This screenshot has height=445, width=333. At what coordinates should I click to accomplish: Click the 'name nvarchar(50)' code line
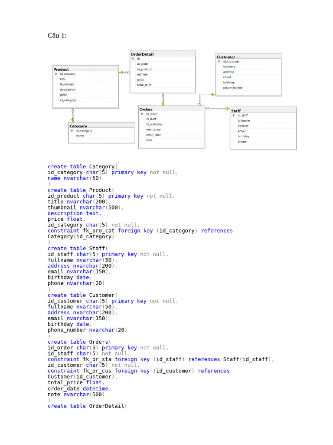75,178
